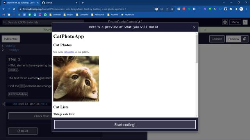The image size is (250, 140).
Task: Close the preview dialog with the X
Action: (x=194, y=27)
